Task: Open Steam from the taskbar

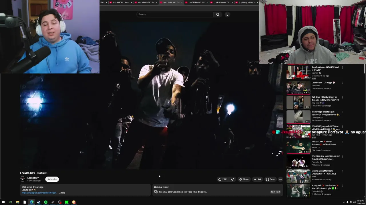Action: click(39, 202)
